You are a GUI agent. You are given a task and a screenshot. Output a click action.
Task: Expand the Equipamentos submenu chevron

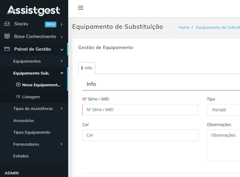point(61,61)
